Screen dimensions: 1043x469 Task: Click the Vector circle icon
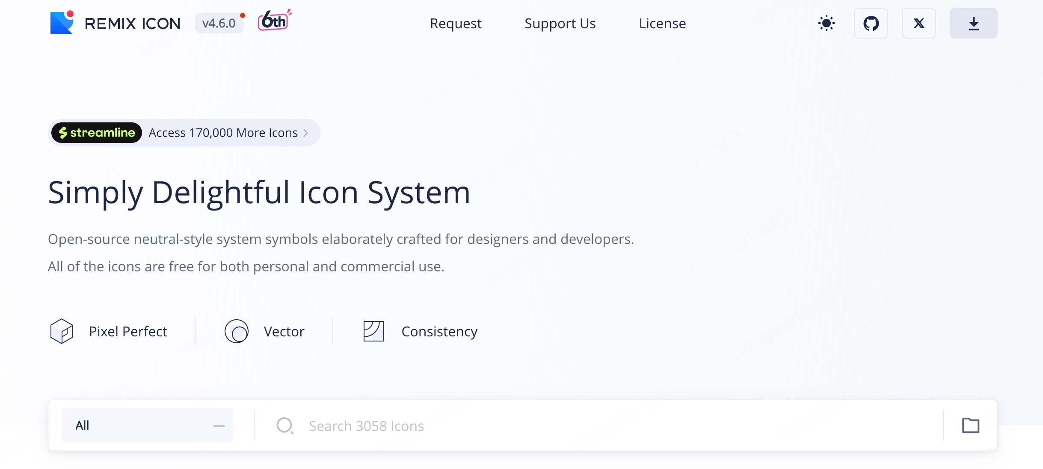coord(237,331)
